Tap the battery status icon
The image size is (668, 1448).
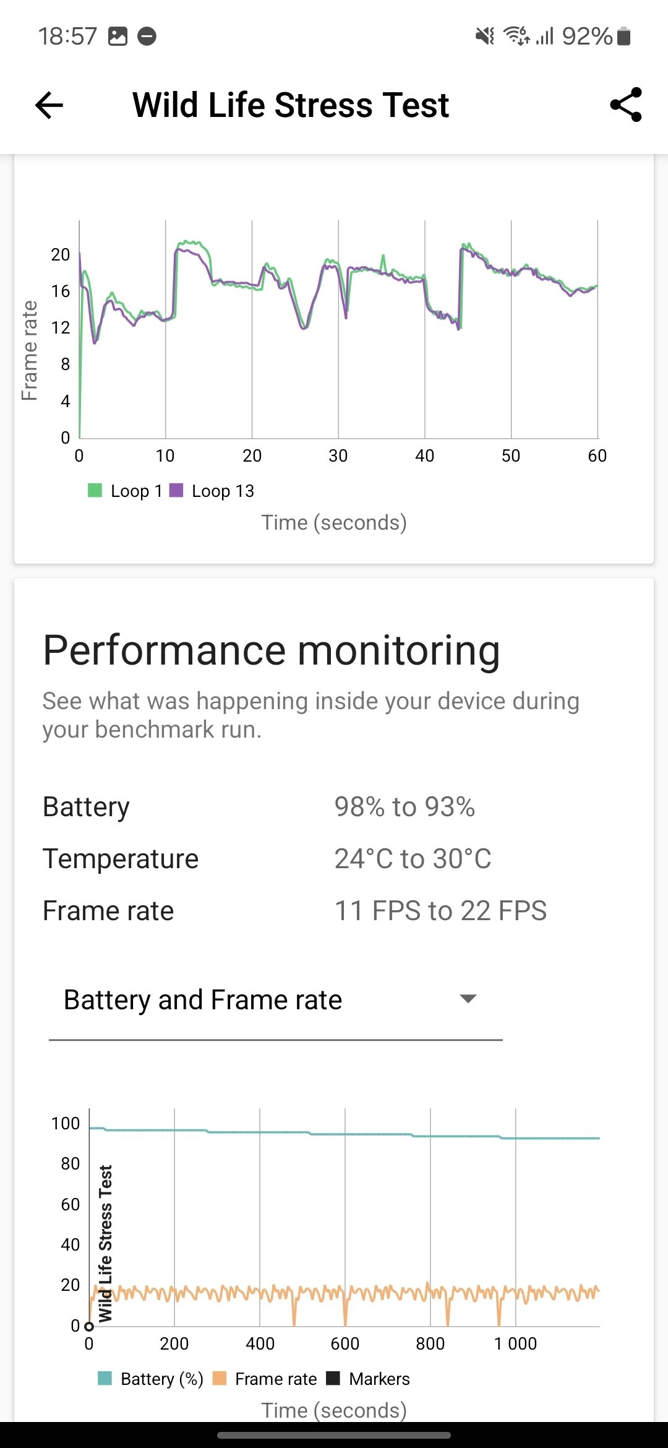pyautogui.click(x=624, y=36)
